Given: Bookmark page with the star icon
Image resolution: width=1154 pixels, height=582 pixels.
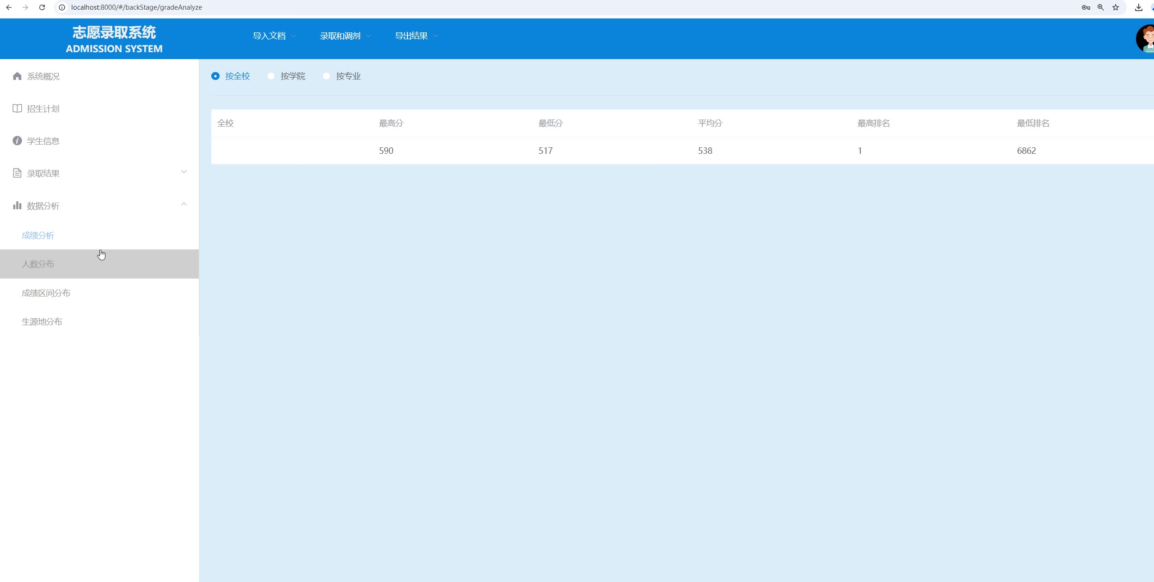Looking at the screenshot, I should coord(1116,7).
